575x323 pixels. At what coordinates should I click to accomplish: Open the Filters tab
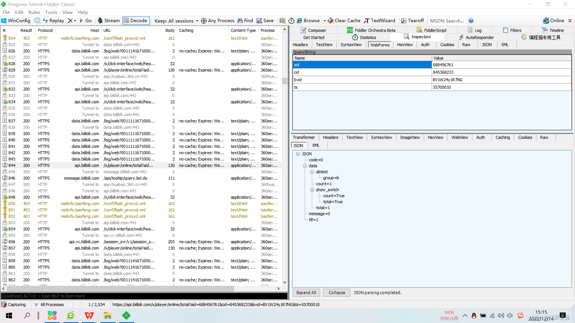512,30
